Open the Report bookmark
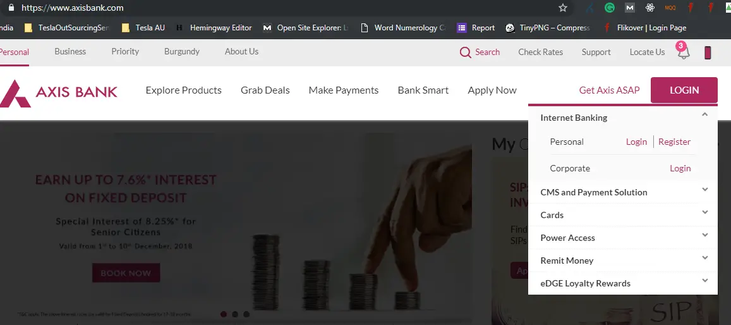Image resolution: width=731 pixels, height=325 pixels. click(476, 28)
